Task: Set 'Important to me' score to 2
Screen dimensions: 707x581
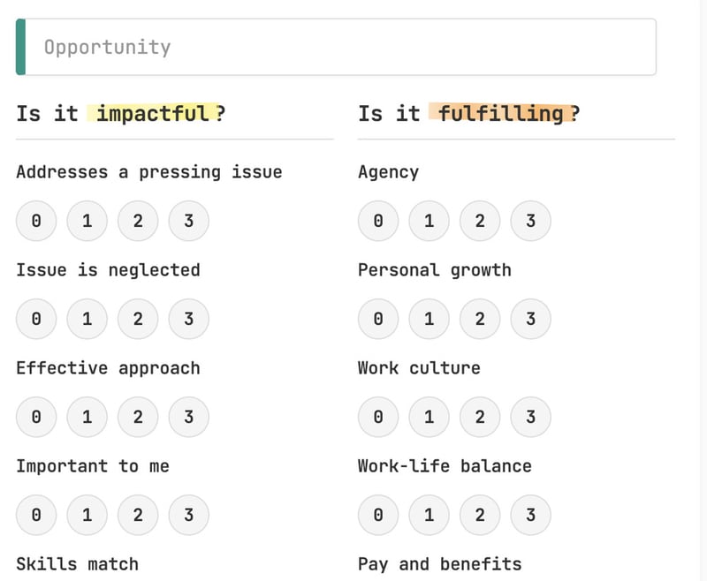Action: coord(138,515)
